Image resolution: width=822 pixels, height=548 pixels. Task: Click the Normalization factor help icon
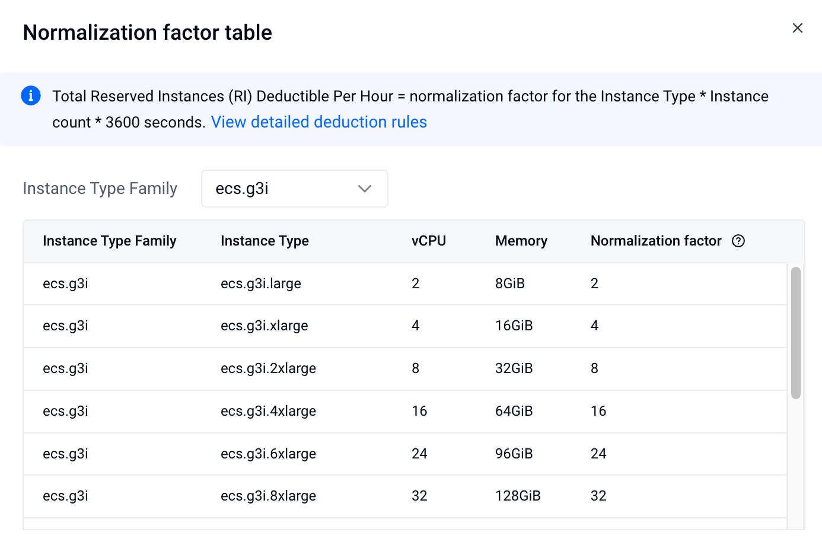pos(738,241)
